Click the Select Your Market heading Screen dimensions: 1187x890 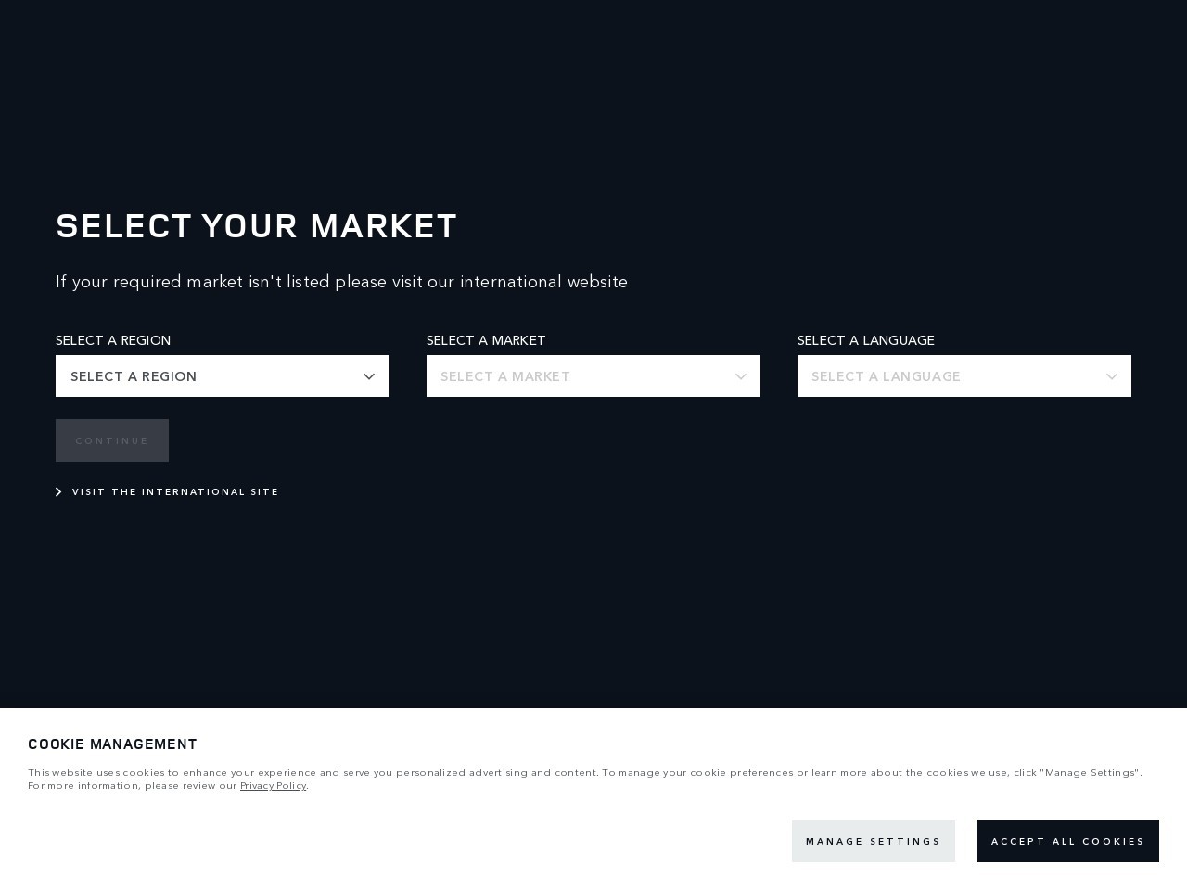point(257,225)
